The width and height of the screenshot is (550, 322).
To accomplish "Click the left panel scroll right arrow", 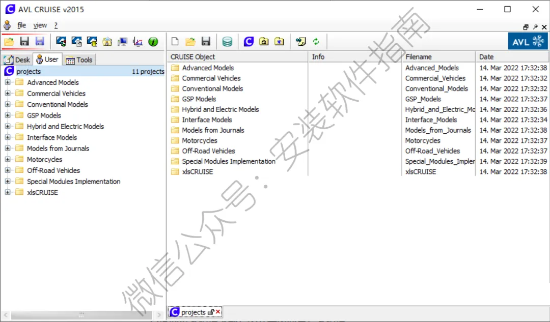I will click(x=159, y=315).
